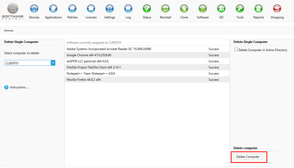
Task: Click the Devices breadcrumb tab
Action: point(9,31)
